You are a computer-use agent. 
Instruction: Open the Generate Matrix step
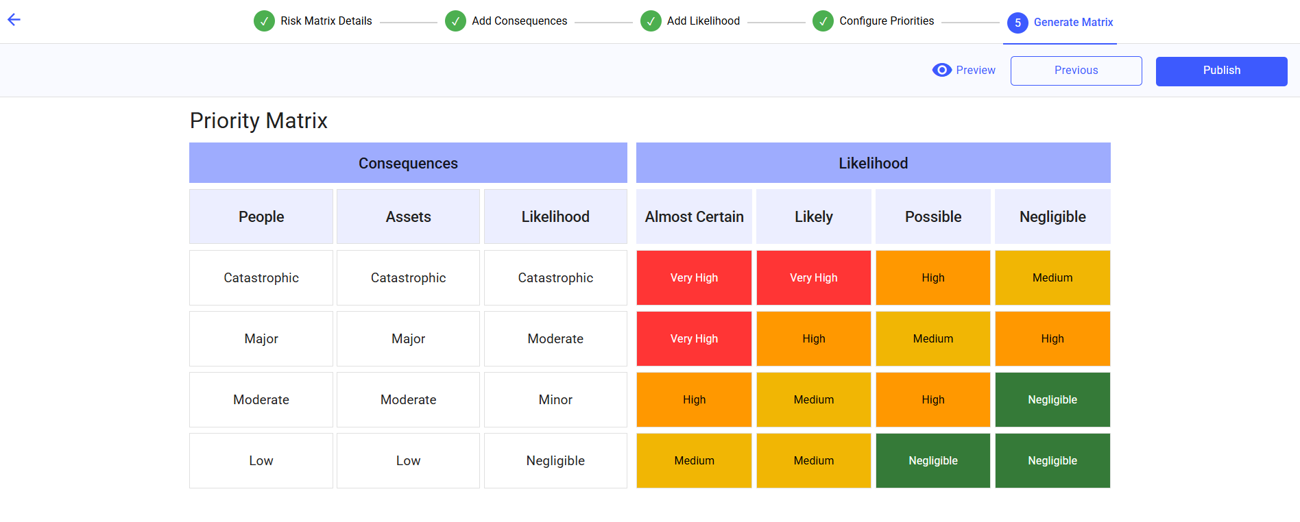[1073, 23]
